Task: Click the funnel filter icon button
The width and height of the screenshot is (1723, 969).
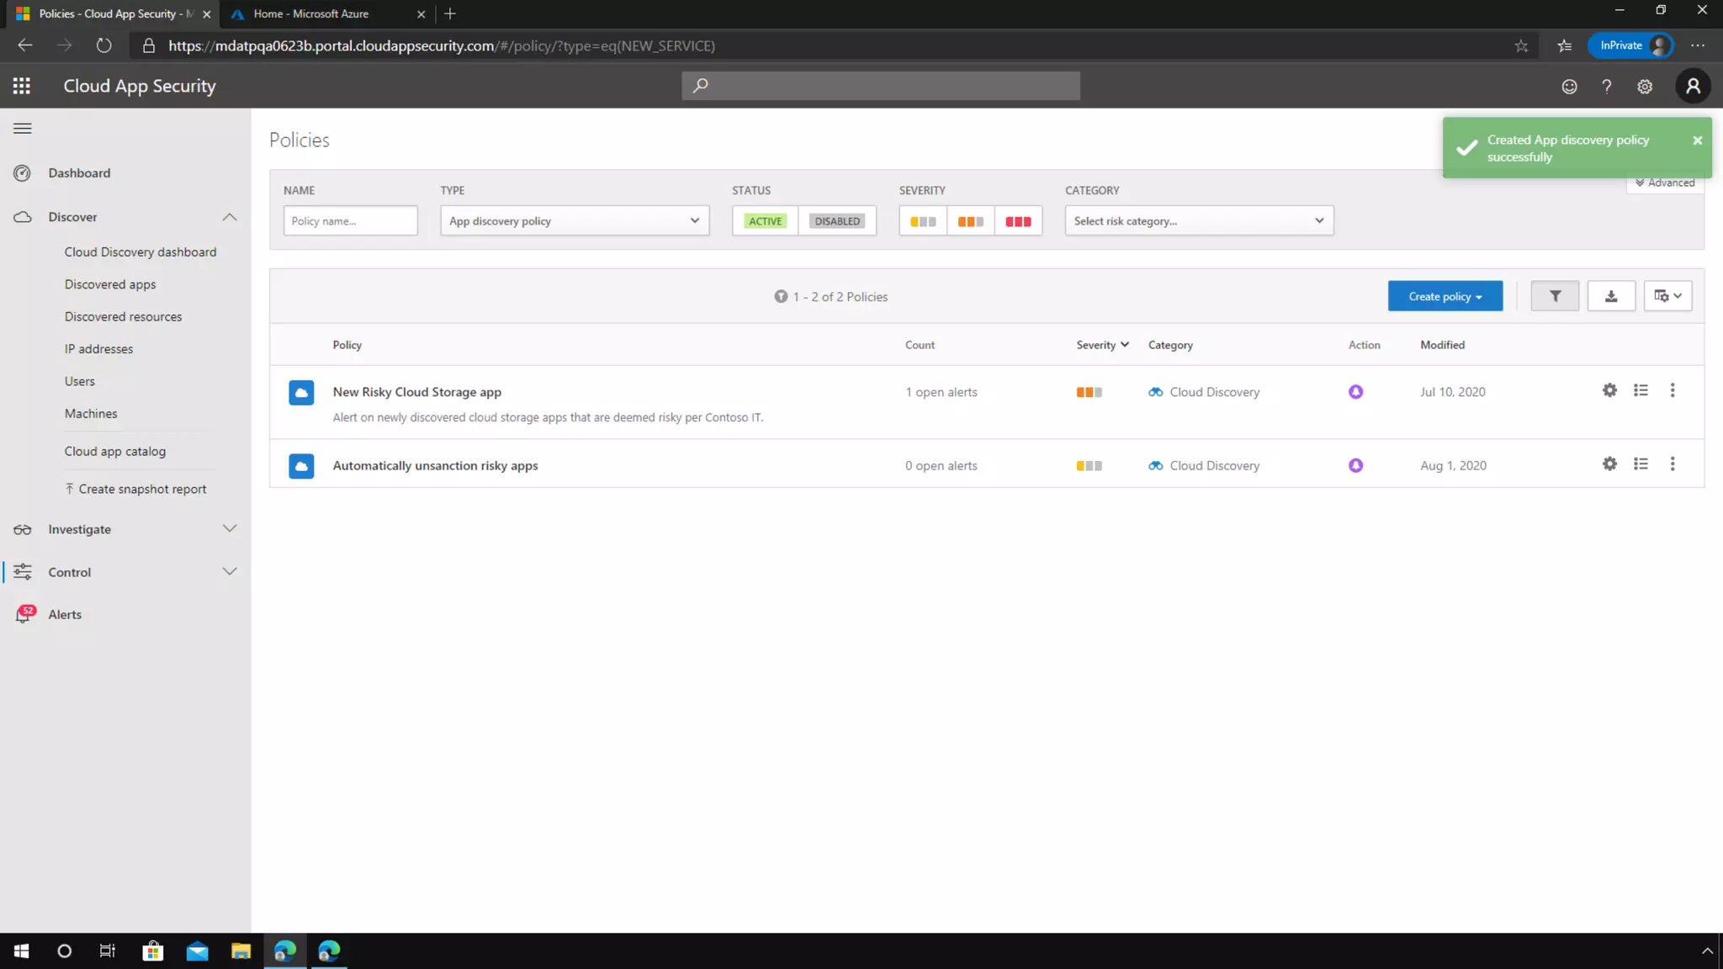Action: coord(1554,296)
